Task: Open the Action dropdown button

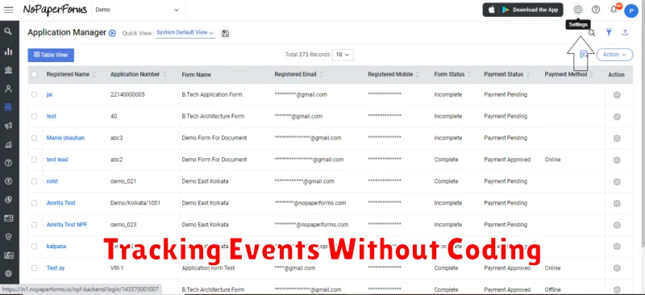Action: (614, 55)
